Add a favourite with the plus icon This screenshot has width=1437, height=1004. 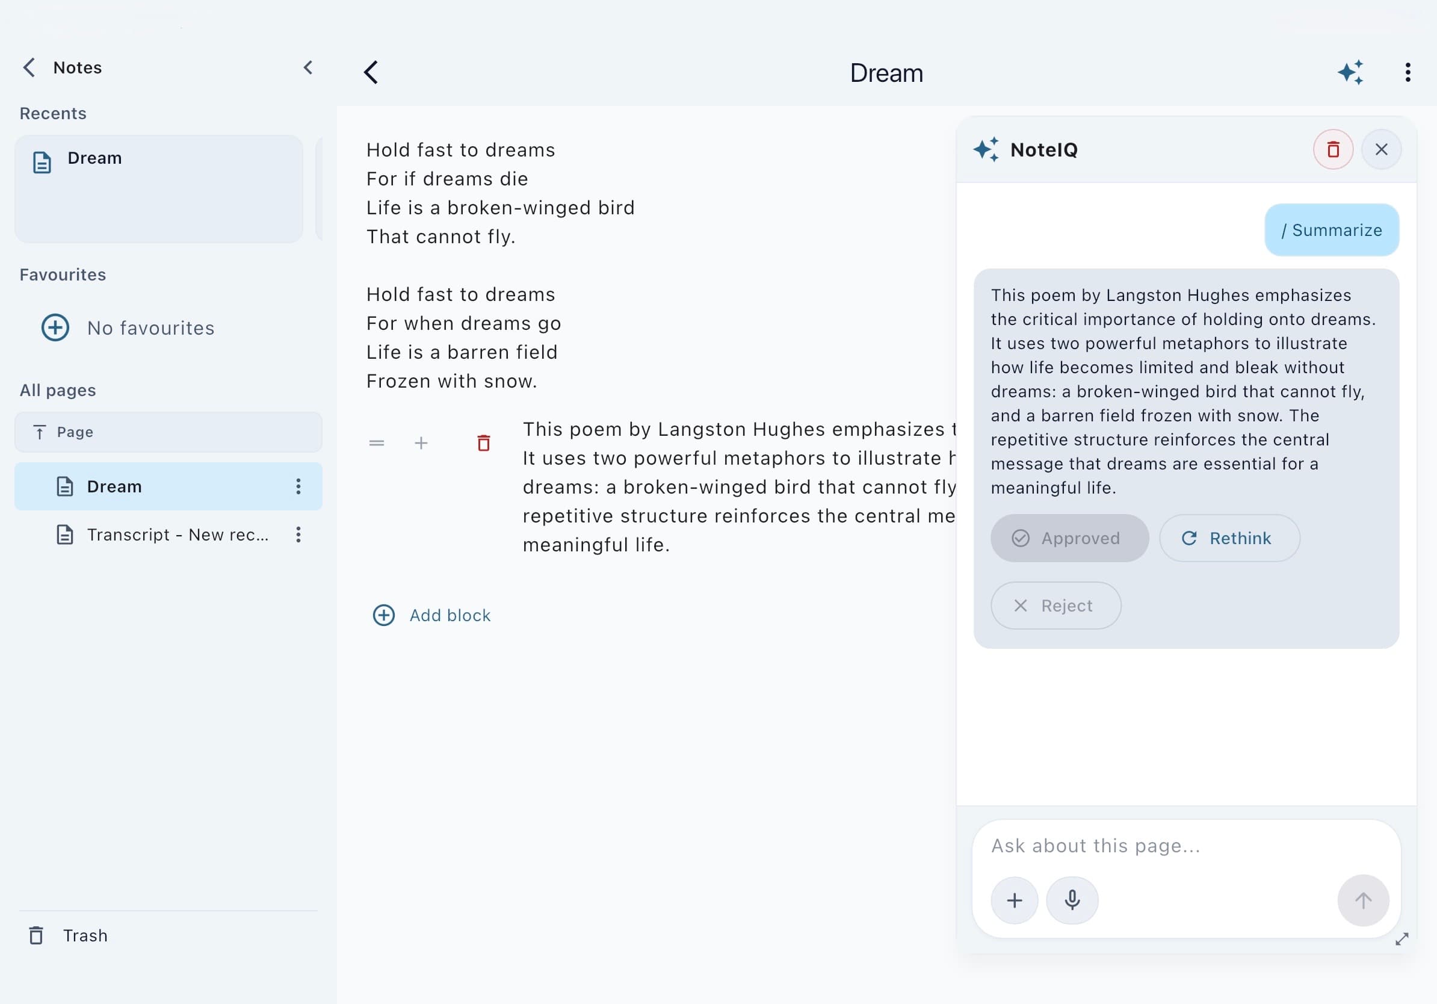tap(55, 327)
